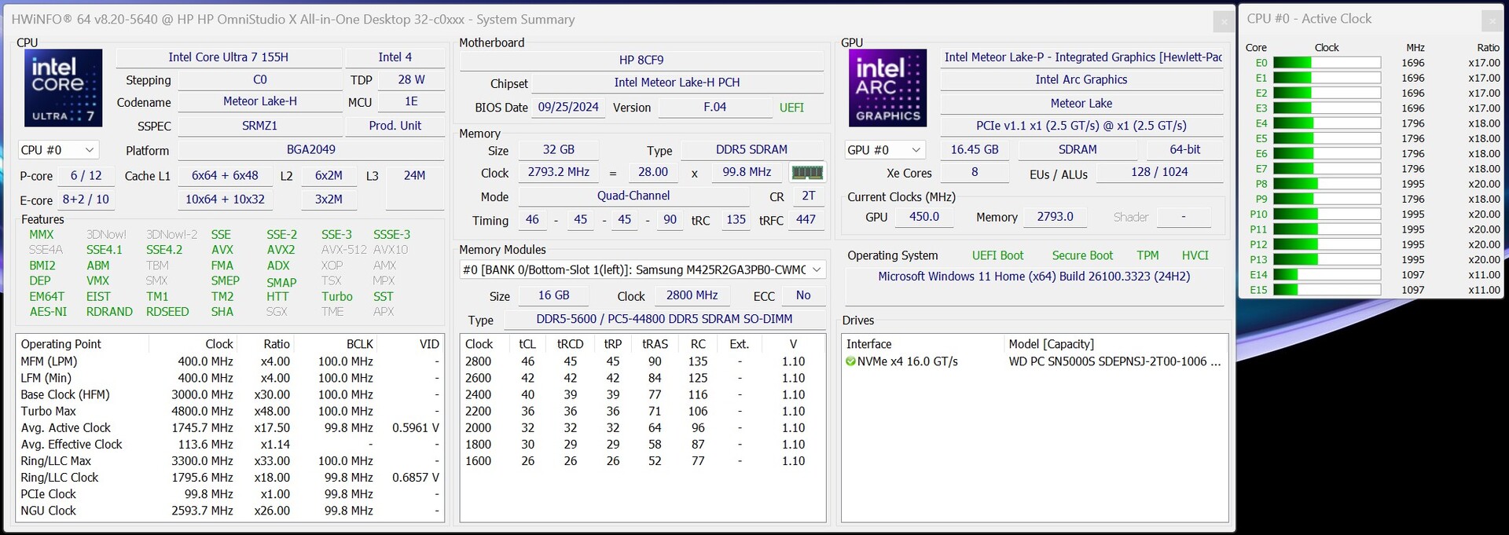This screenshot has width=1509, height=535.
Task: Click the 2793.2 MHz memory clock field
Action: click(x=559, y=172)
